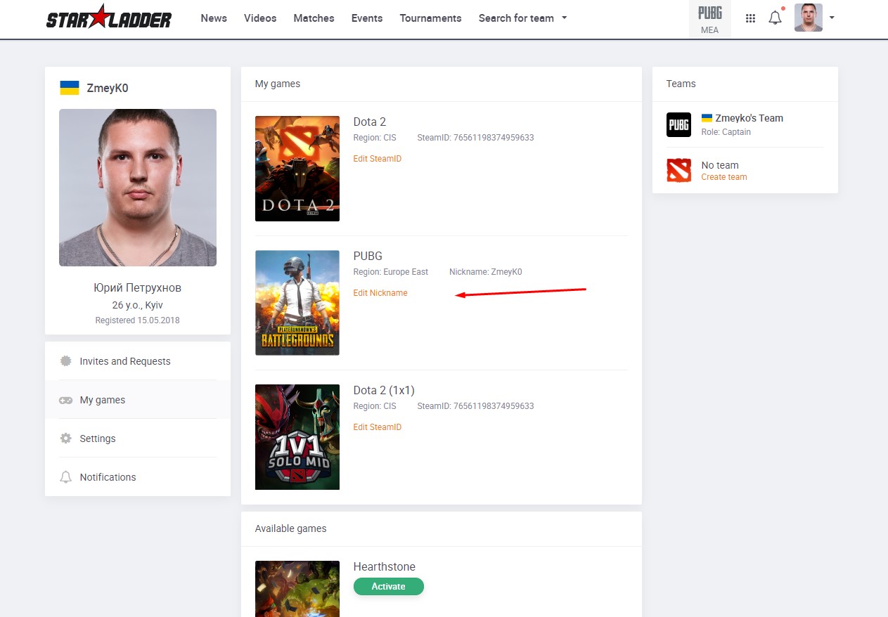Open the News menu
The width and height of the screenshot is (888, 617).
click(x=214, y=18)
